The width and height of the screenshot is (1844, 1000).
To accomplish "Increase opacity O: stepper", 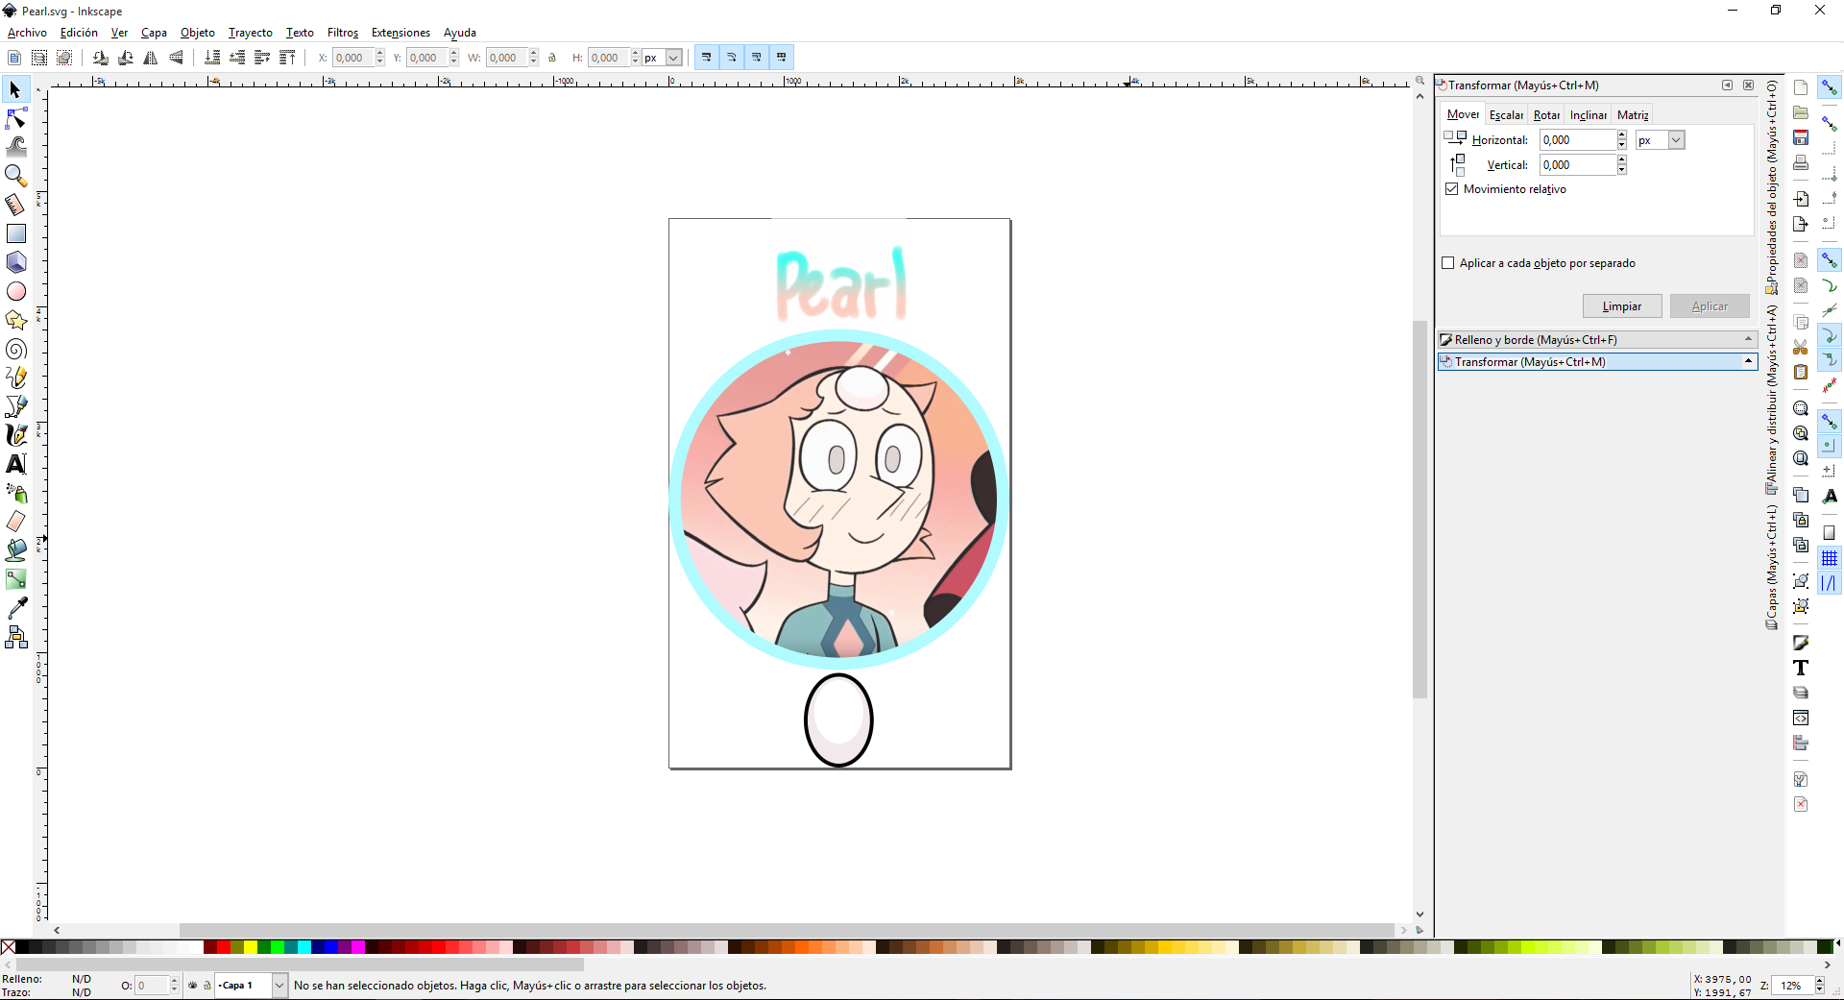I will 174,981.
